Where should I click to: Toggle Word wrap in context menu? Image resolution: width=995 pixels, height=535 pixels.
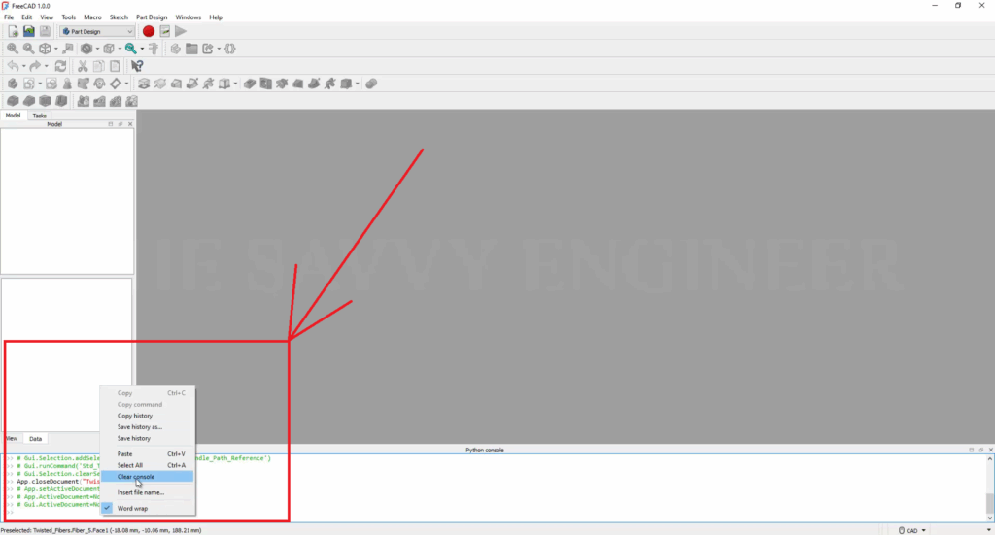click(148, 509)
